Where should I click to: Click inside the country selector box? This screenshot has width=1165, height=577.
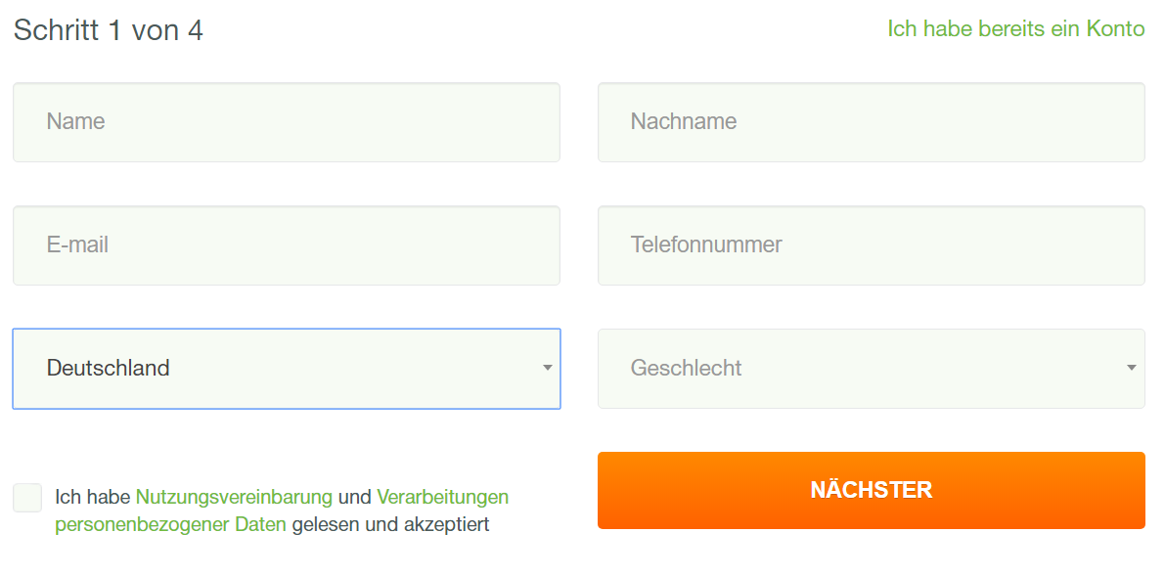286,369
